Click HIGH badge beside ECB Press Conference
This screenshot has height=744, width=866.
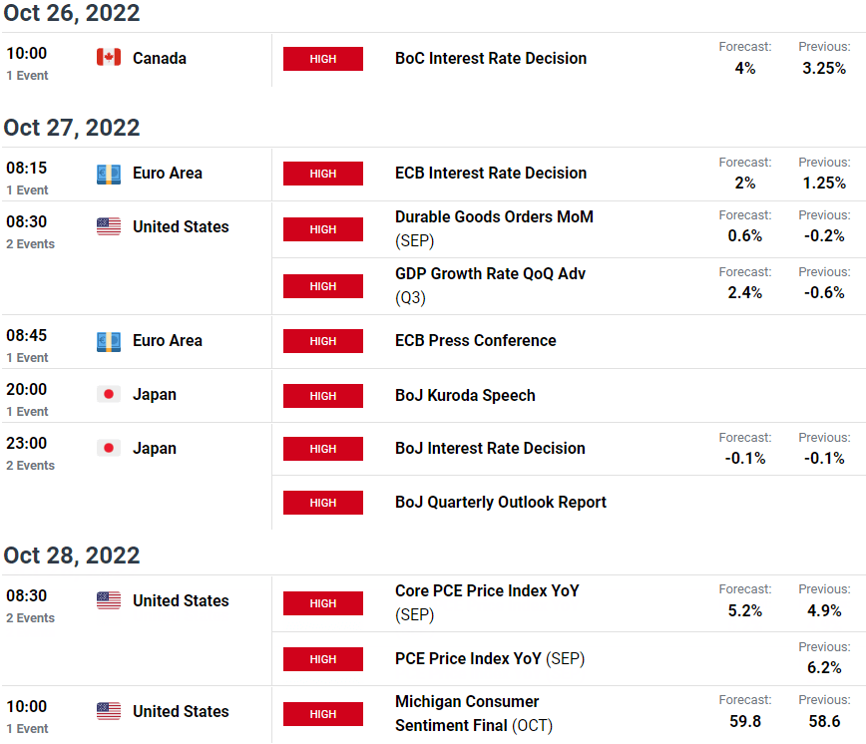tap(323, 341)
